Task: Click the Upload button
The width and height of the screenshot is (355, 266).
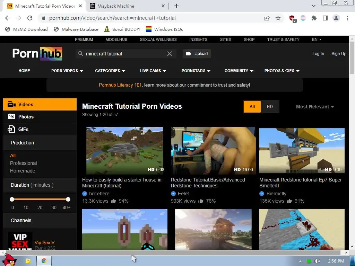Action: 197,54
